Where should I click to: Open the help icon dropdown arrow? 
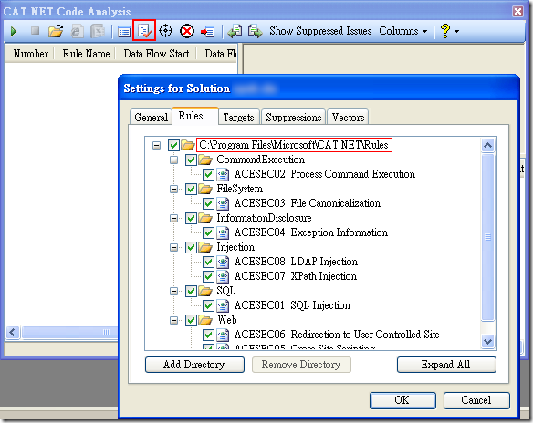(x=456, y=31)
